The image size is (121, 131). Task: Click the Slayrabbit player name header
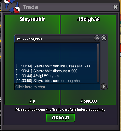click(x=32, y=19)
